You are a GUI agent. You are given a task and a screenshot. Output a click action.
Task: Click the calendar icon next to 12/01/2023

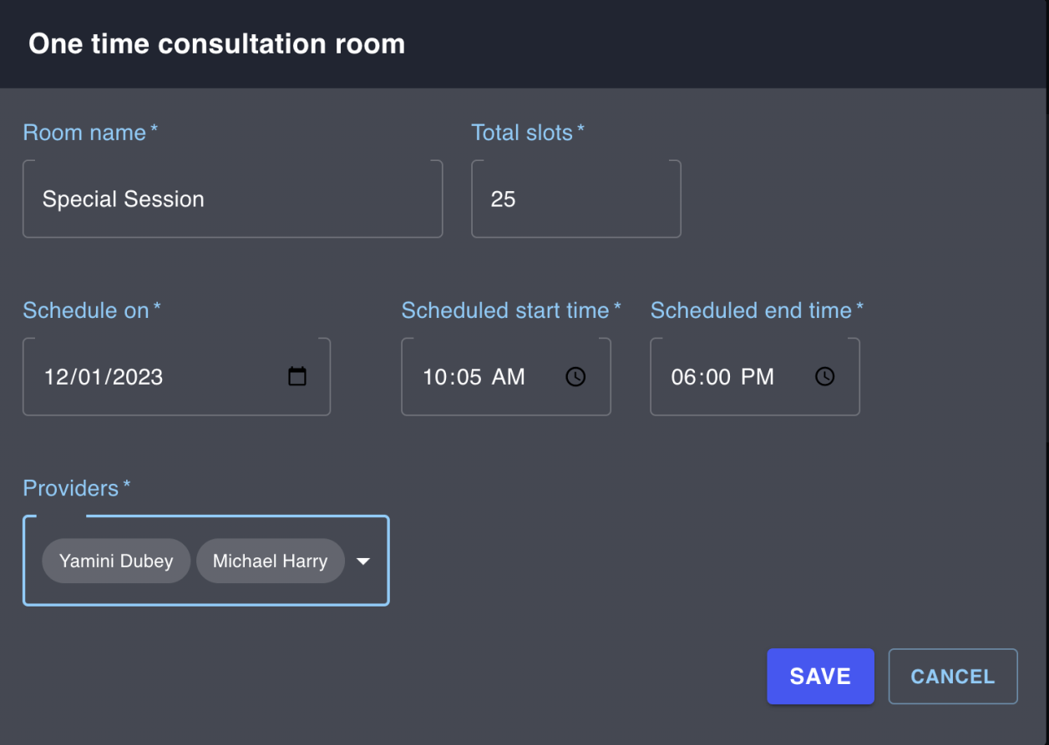pyautogui.click(x=297, y=376)
